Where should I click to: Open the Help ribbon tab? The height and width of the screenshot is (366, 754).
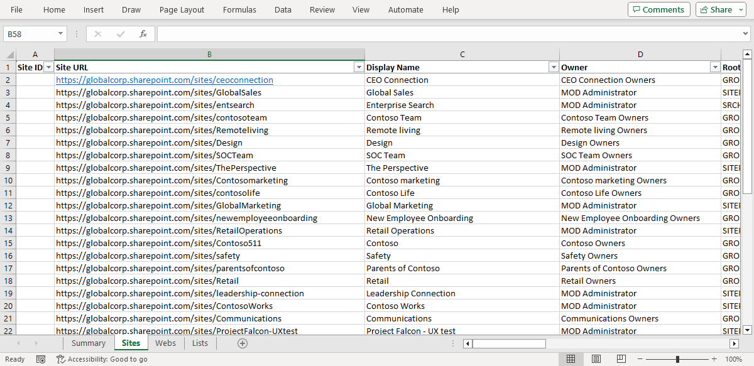coord(451,9)
